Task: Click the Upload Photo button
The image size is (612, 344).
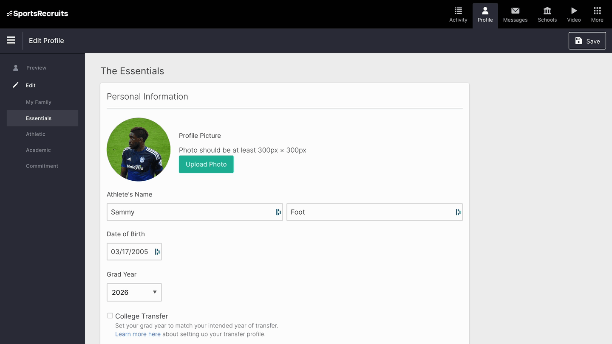Action: (x=206, y=164)
